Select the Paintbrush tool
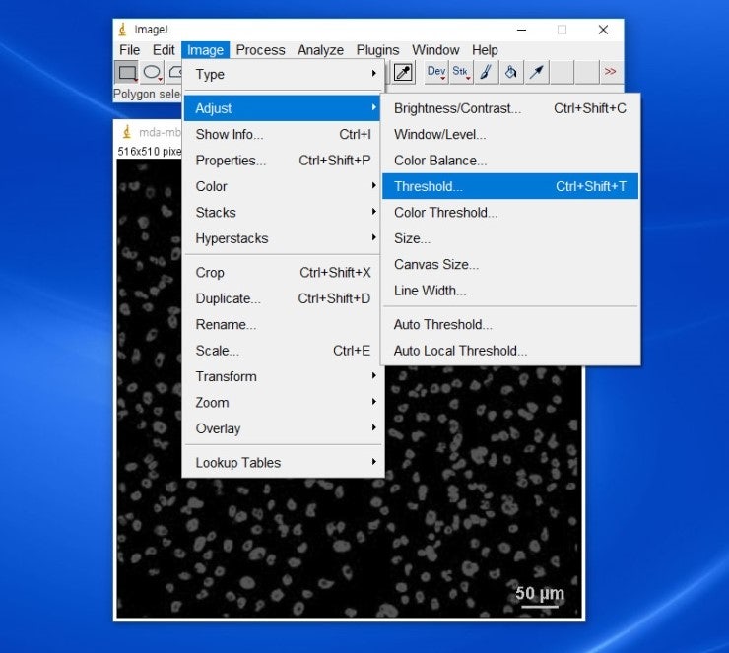Image resolution: width=729 pixels, height=653 pixels. [x=486, y=72]
